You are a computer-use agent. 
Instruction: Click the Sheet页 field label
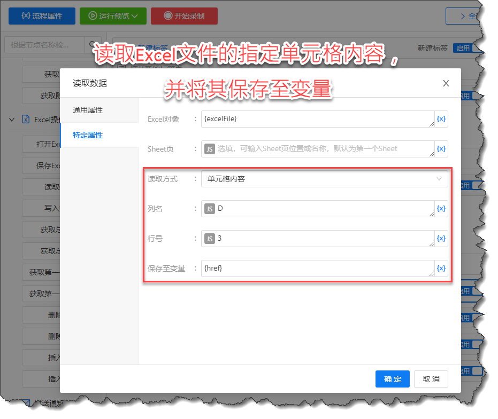point(160,149)
